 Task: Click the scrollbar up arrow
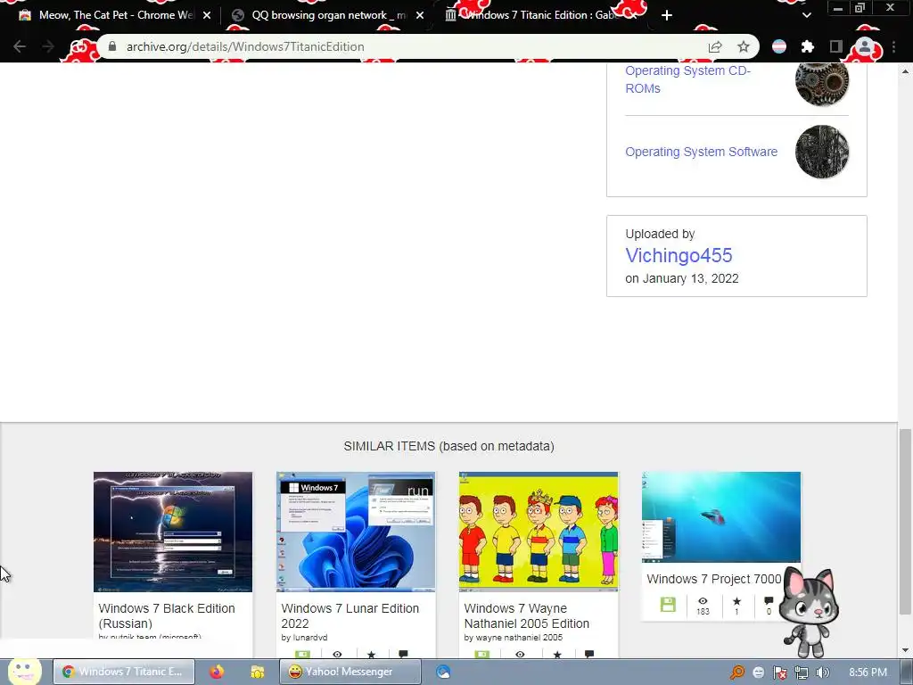click(905, 71)
